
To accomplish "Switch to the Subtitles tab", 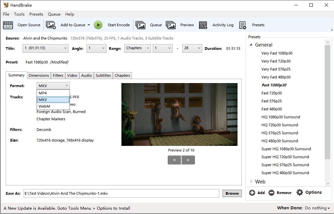I will point(103,75).
